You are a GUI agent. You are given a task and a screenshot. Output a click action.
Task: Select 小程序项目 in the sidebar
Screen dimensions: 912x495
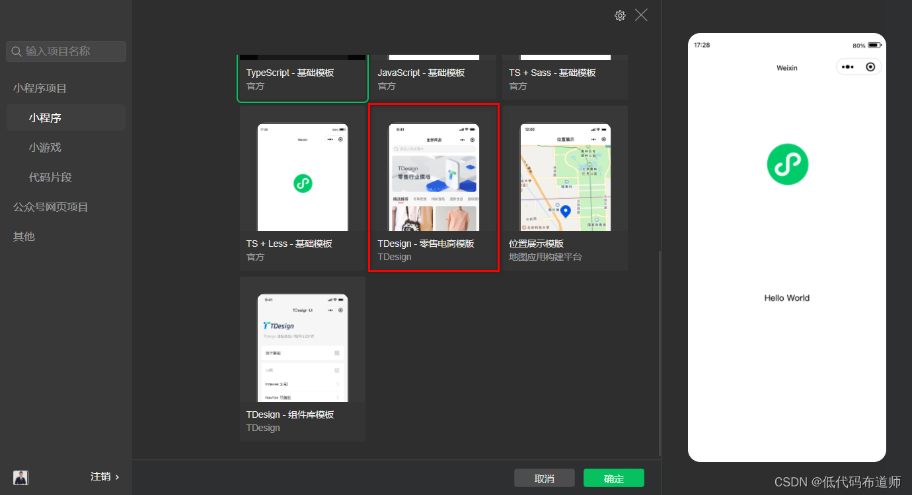40,88
